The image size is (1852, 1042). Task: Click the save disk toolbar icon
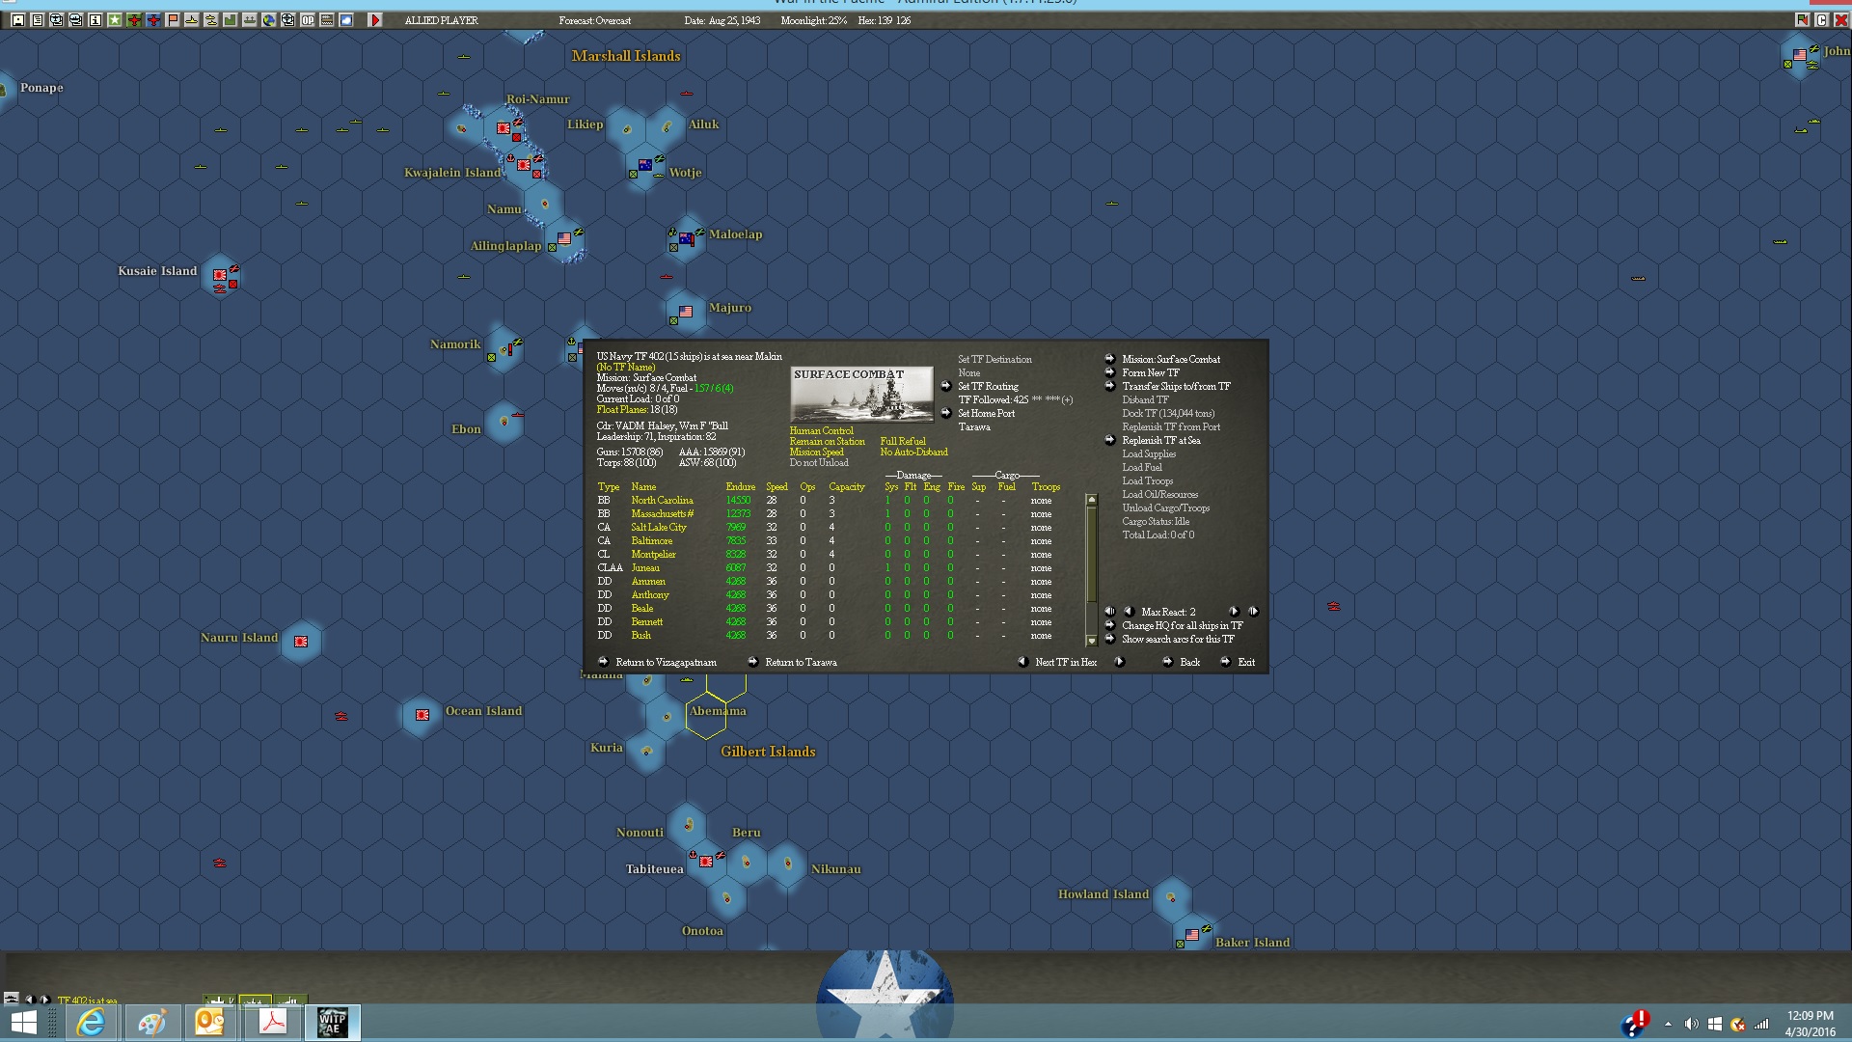[17, 20]
